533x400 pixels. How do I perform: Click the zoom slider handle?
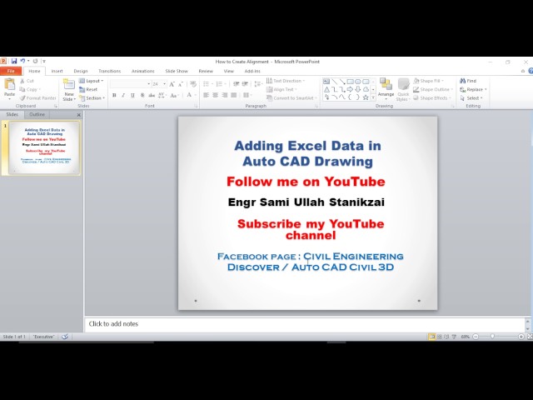click(x=492, y=337)
